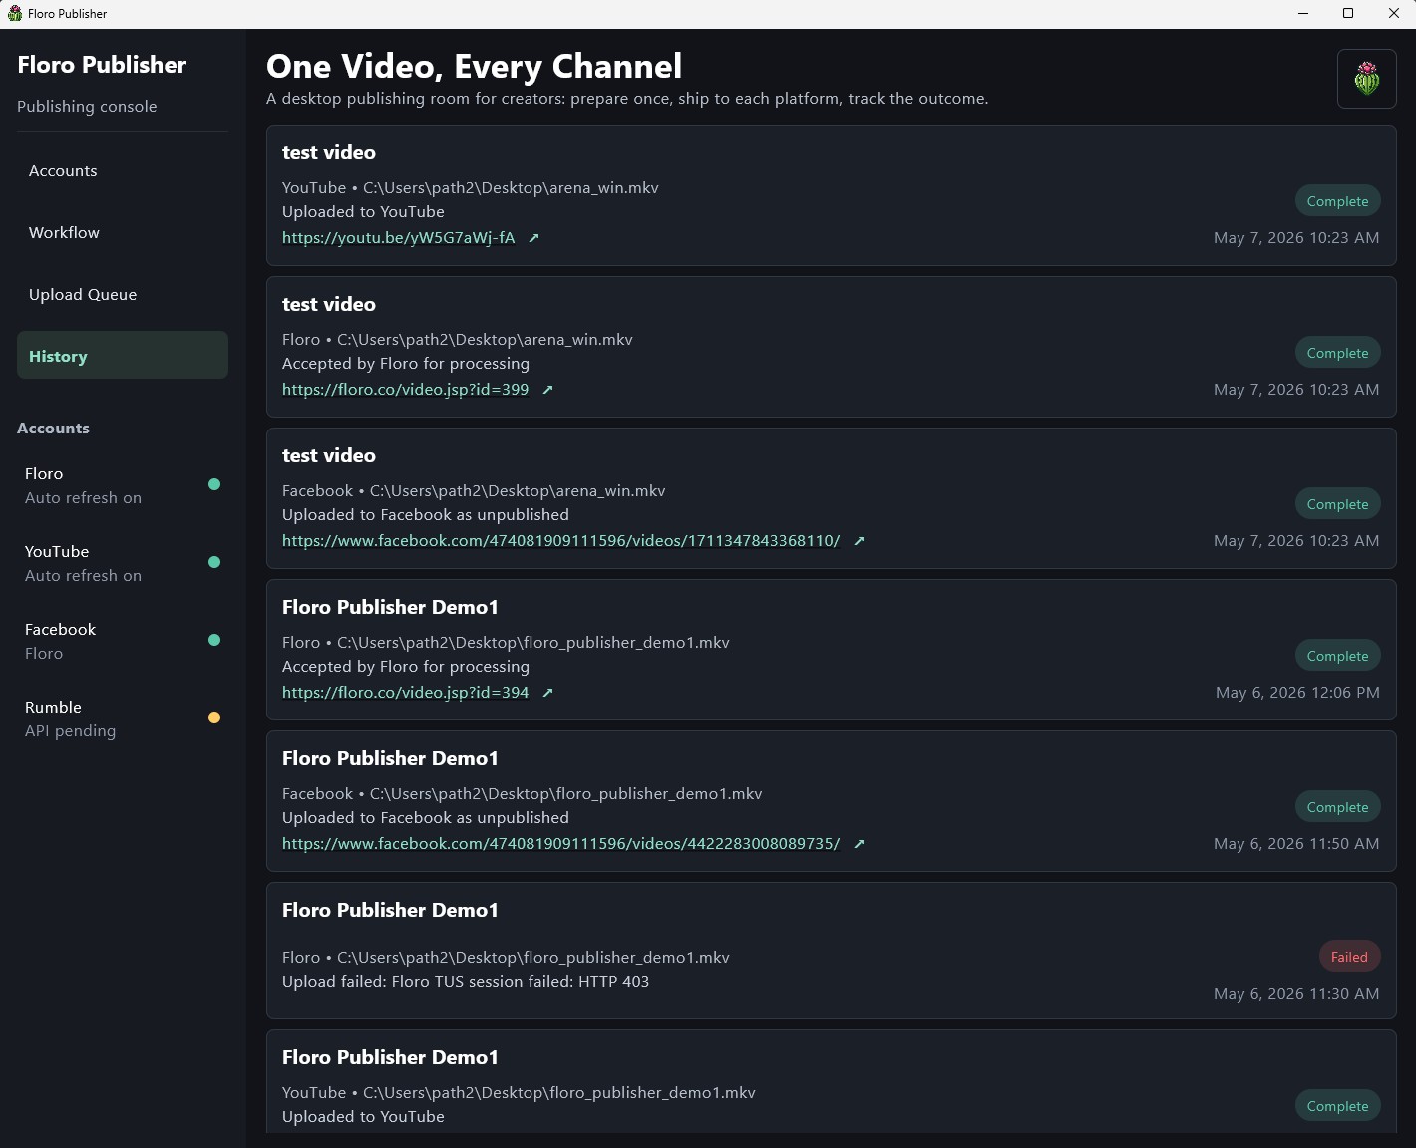
Task: Click Complete badge on last YouTube Demo1 entry
Action: [1337, 1106]
